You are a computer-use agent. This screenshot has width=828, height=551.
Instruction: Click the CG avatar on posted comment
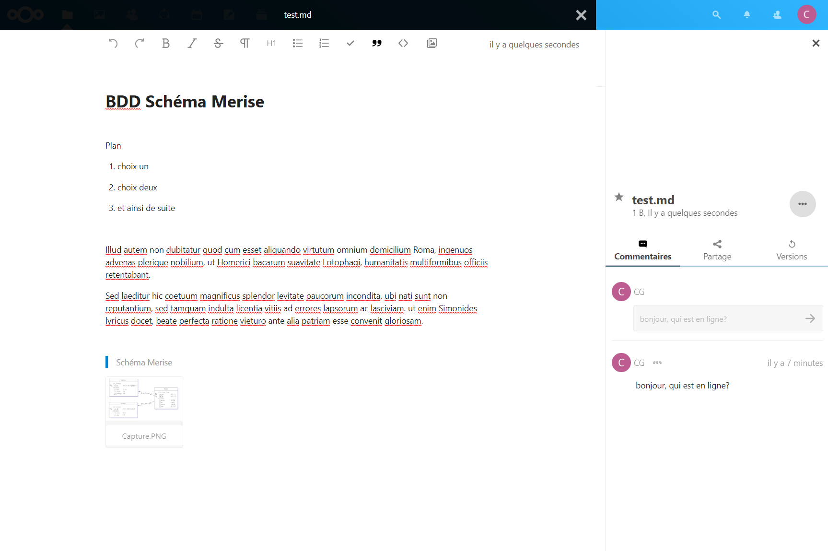[621, 363]
